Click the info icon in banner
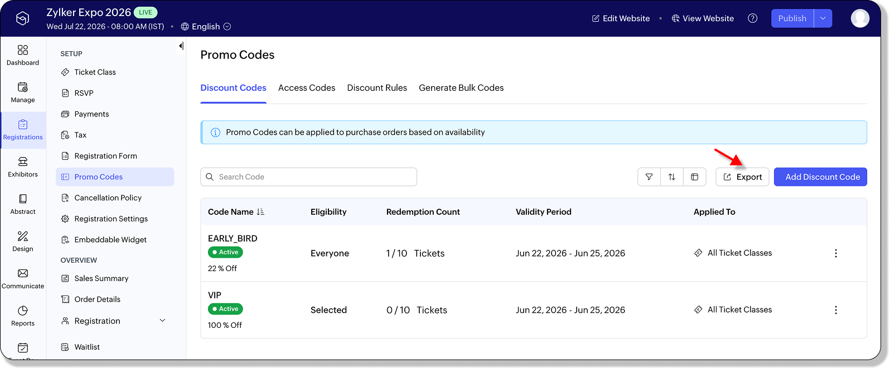 coord(215,132)
